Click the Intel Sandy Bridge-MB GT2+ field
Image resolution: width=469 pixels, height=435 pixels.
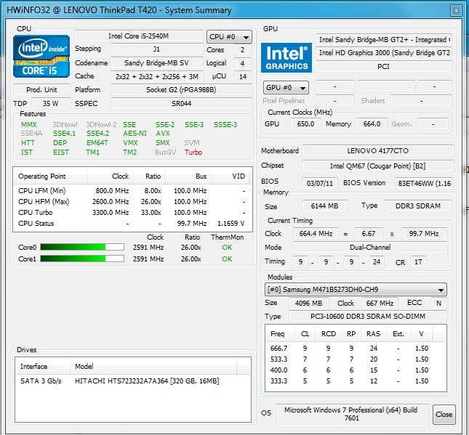click(384, 39)
